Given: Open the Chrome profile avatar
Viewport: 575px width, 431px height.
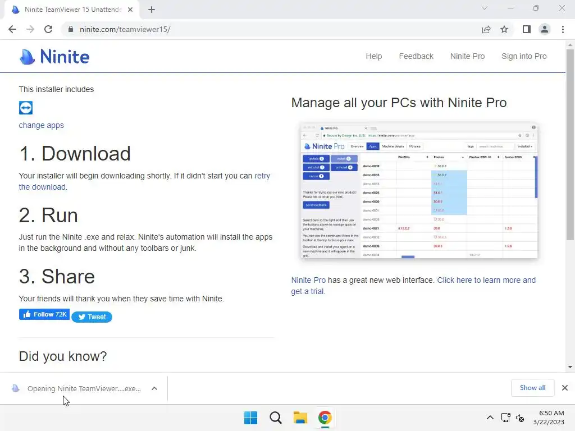Looking at the screenshot, I should coord(545,29).
